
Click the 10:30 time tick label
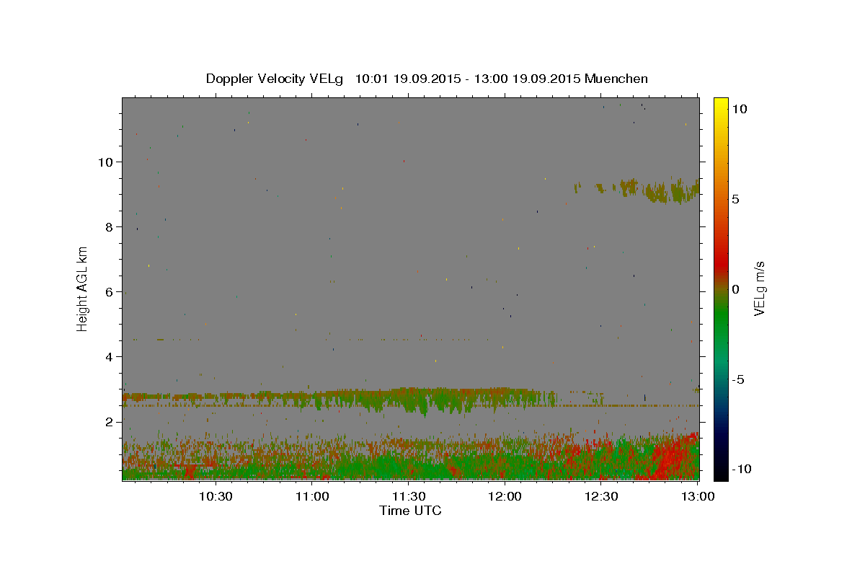coord(215,497)
